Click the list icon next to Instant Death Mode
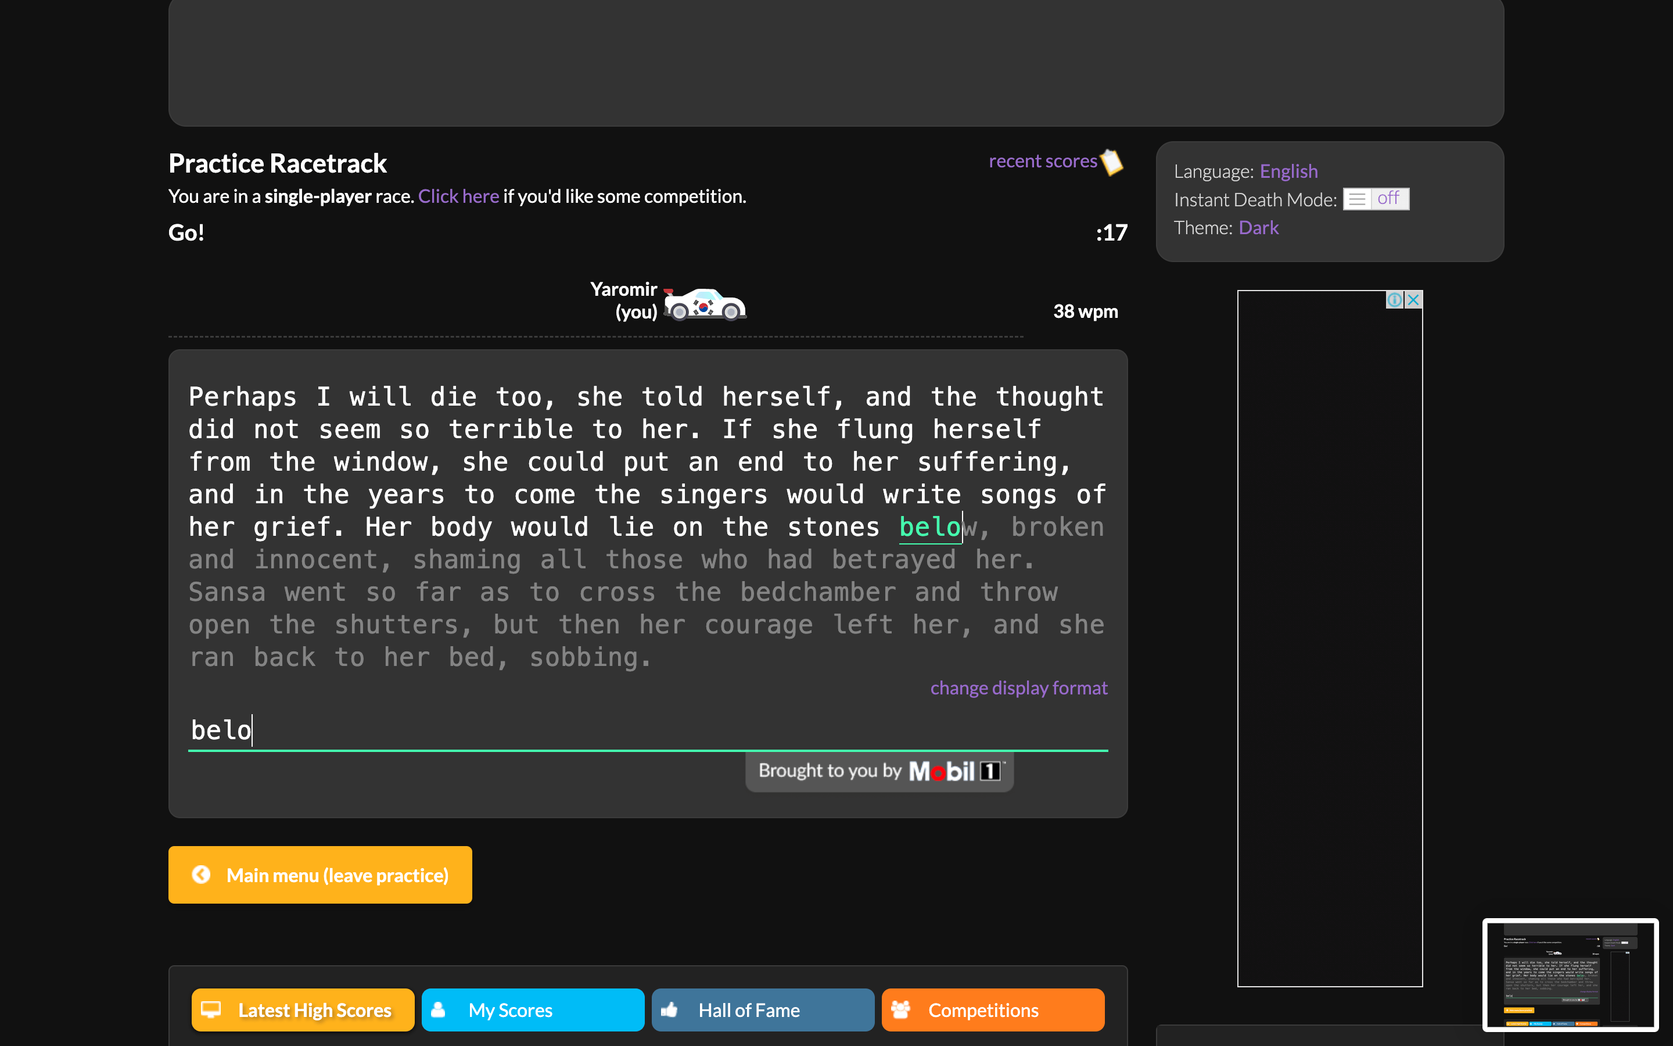 1357,199
